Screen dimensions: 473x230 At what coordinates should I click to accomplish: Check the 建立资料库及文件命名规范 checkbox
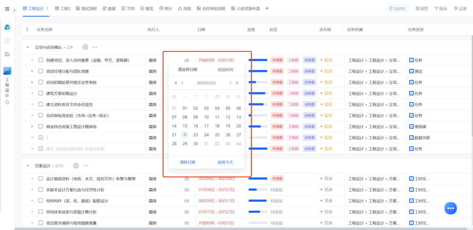point(41,105)
